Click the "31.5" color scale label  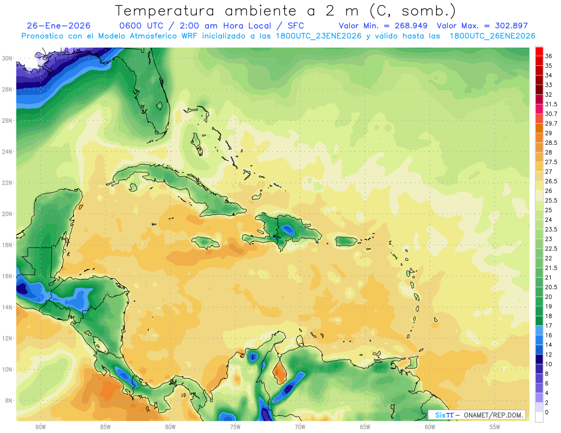[x=551, y=104]
